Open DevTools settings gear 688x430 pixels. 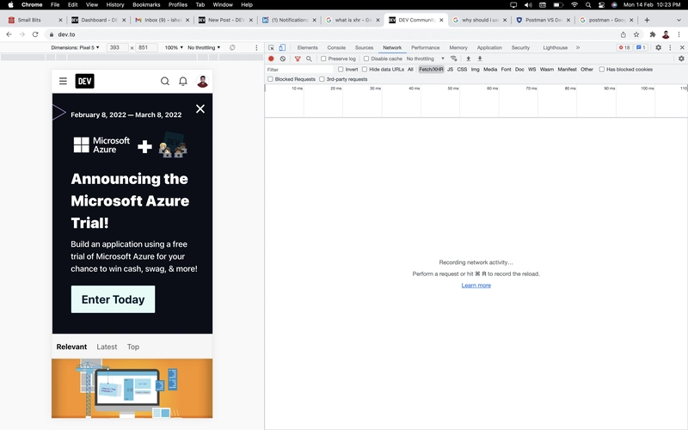pos(658,47)
